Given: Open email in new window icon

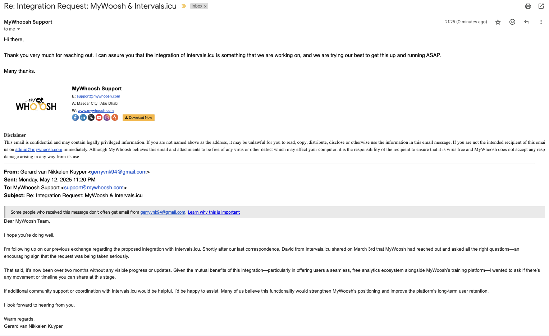Looking at the screenshot, I should coord(541,6).
